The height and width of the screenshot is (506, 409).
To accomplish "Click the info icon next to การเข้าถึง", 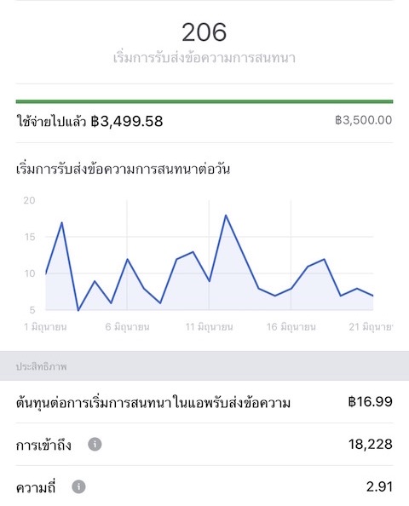I will [x=95, y=445].
